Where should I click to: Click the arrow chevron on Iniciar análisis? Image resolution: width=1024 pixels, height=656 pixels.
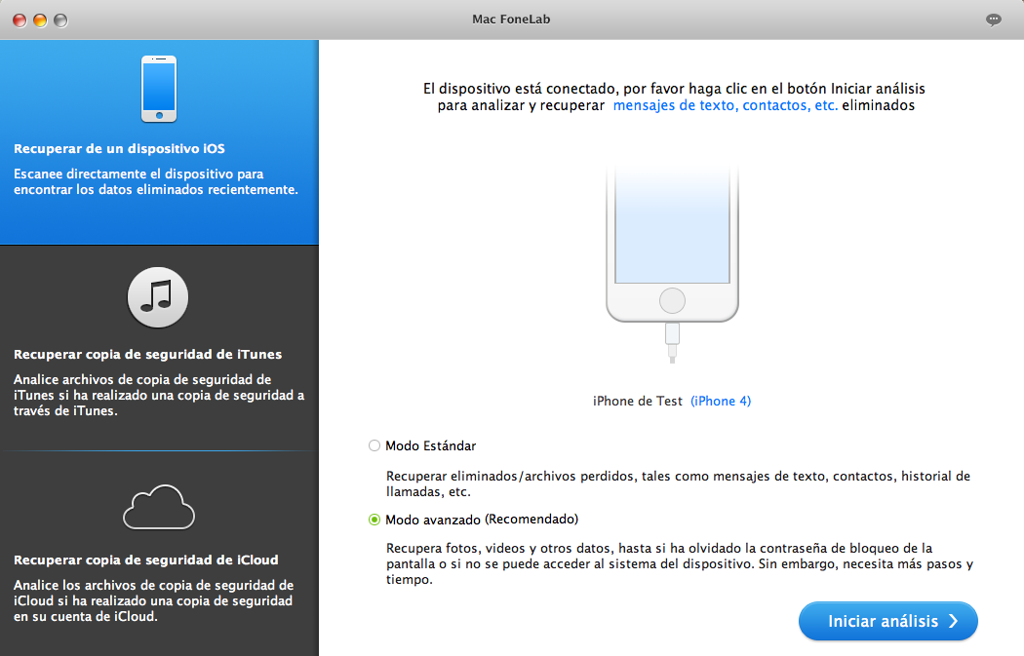click(x=954, y=621)
